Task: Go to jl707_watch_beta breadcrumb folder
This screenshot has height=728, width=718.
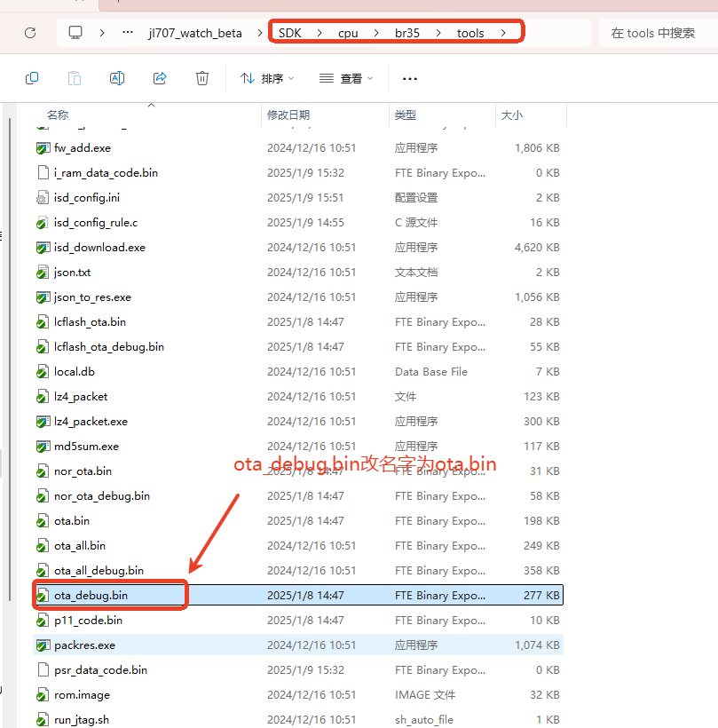Action: pos(195,33)
